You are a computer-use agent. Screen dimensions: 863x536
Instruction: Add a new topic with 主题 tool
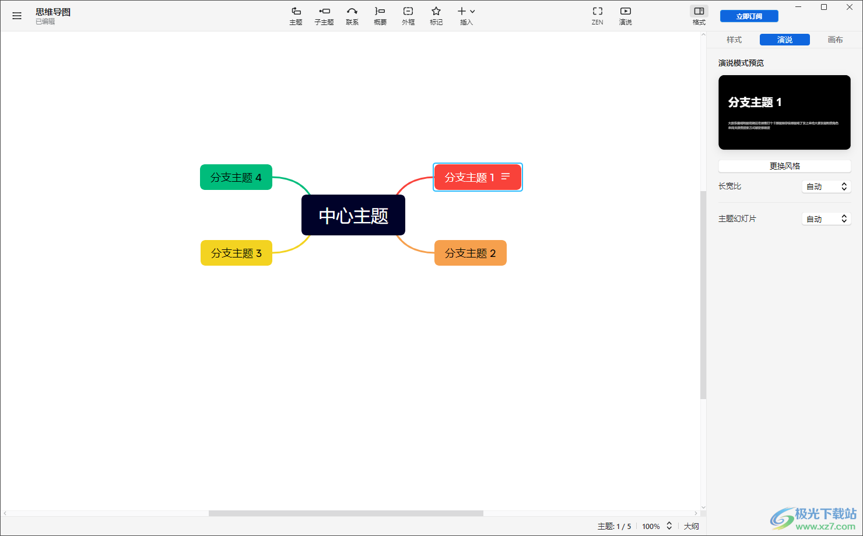(x=296, y=16)
